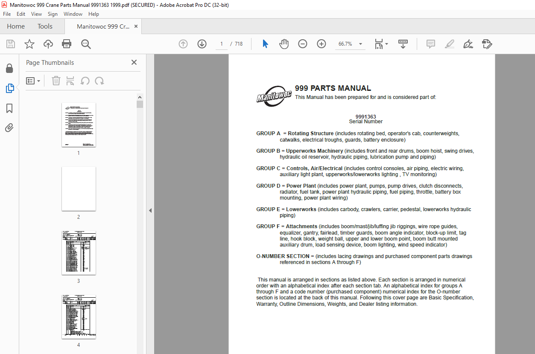Select the Manitowoc 999 document tab

[103, 26]
